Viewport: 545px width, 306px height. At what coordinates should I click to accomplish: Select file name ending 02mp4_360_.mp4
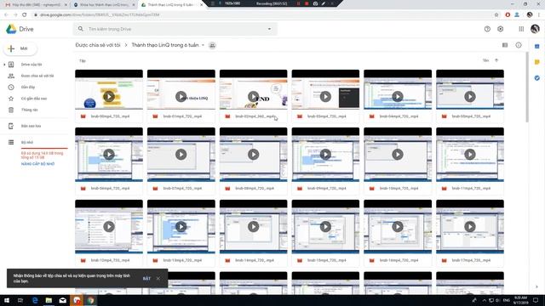coord(255,116)
